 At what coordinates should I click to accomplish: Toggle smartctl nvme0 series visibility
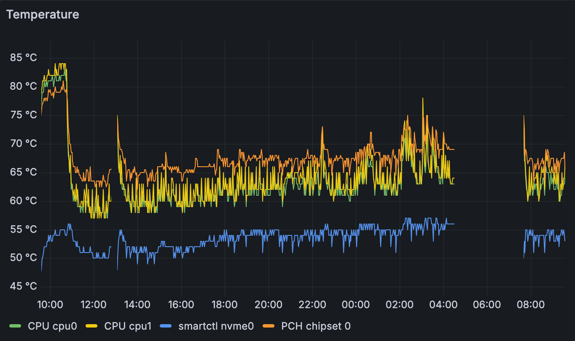coord(216,326)
